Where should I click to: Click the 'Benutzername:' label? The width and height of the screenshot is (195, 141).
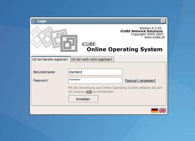click(x=44, y=72)
